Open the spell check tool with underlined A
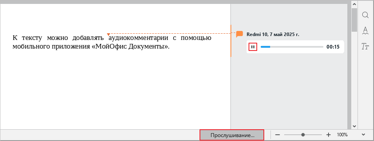 click(x=365, y=31)
